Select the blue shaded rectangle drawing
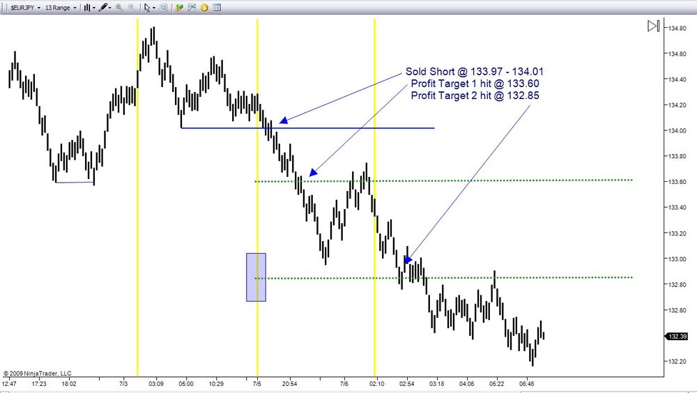Screen dimensions: 697x393 pos(256,277)
